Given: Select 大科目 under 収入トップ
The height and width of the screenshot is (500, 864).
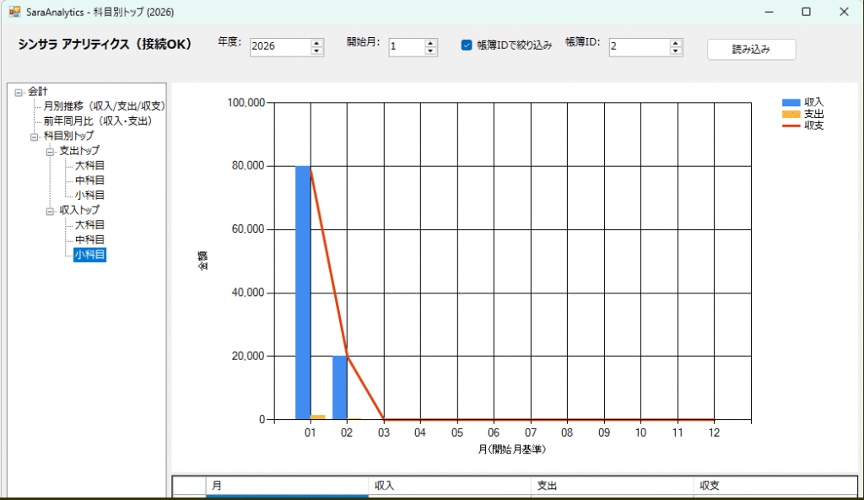Looking at the screenshot, I should point(89,225).
